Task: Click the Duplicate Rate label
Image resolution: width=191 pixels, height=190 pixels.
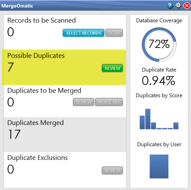Action: click(x=159, y=70)
